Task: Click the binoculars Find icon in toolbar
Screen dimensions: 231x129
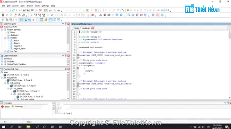Action: [x=3, y=15]
